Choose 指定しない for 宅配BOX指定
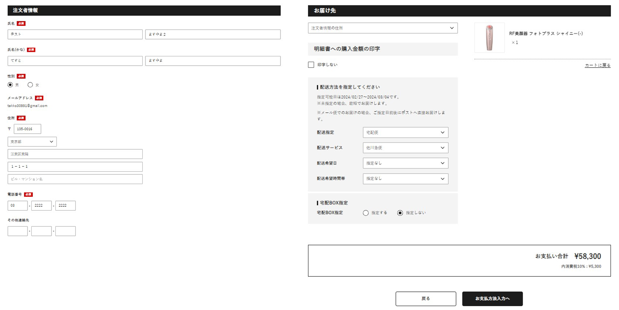This screenshot has height=310, width=619. tap(400, 213)
